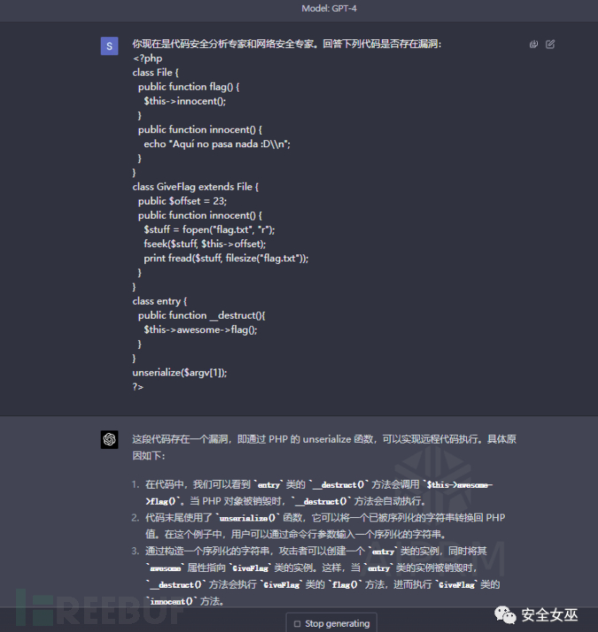Click the line 'class File {'
Image resolution: width=598 pixels, height=632 pixels.
[156, 73]
